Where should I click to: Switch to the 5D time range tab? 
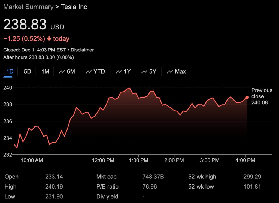27,72
